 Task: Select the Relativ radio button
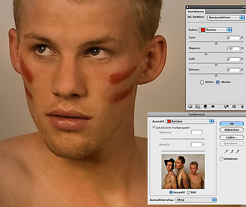(x=202, y=82)
